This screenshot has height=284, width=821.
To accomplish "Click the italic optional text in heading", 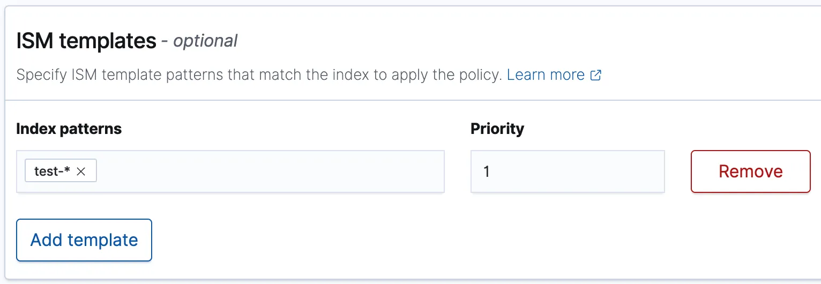I will [x=205, y=41].
